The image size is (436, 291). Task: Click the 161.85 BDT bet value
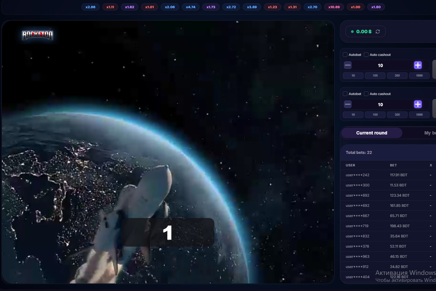click(x=399, y=206)
